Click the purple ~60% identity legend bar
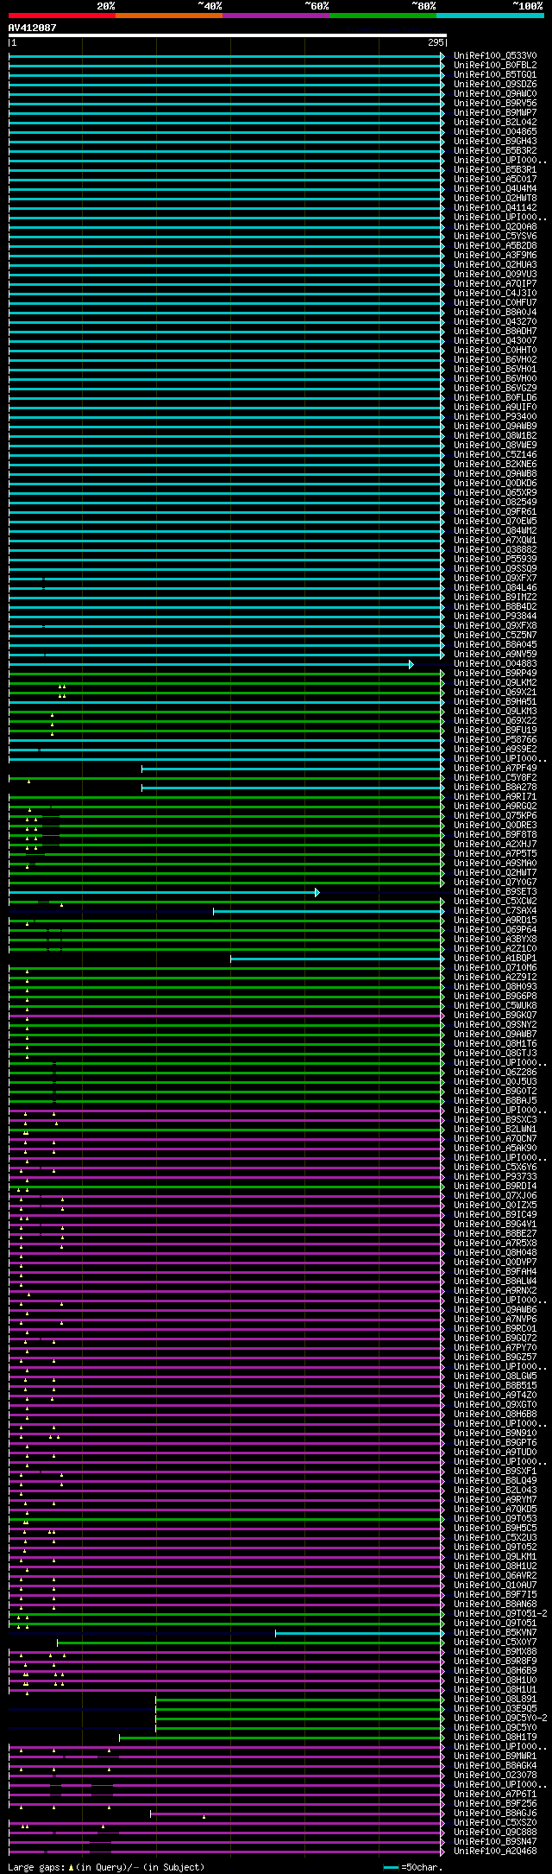Viewport: 552px width, 1874px height. (x=275, y=16)
